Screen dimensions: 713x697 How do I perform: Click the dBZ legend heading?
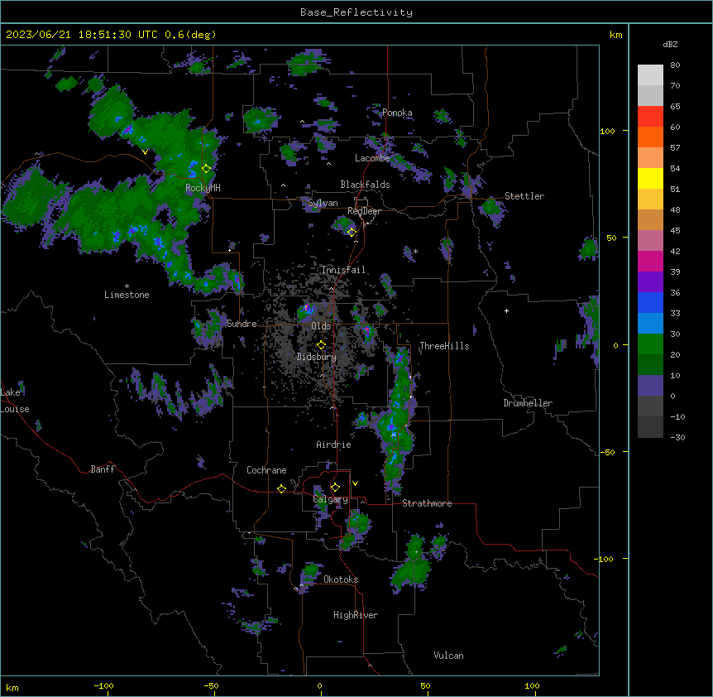tap(670, 44)
